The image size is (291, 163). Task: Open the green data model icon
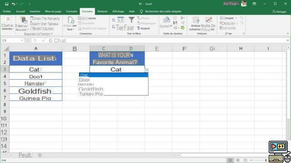pos(183,28)
